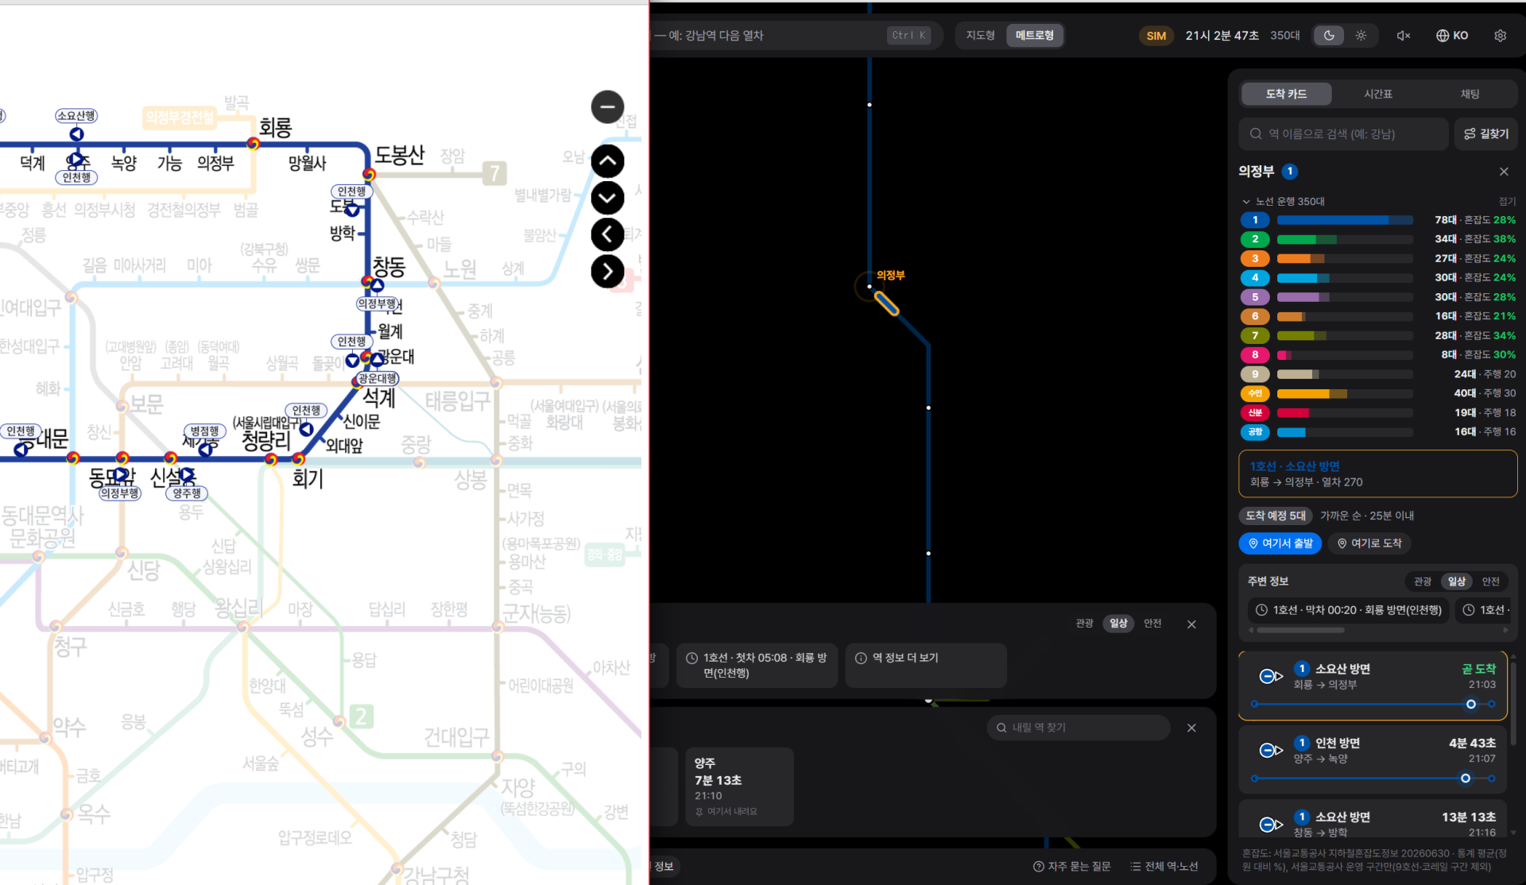Close the 의정부 station panel
This screenshot has width=1526, height=885.
(x=1504, y=172)
